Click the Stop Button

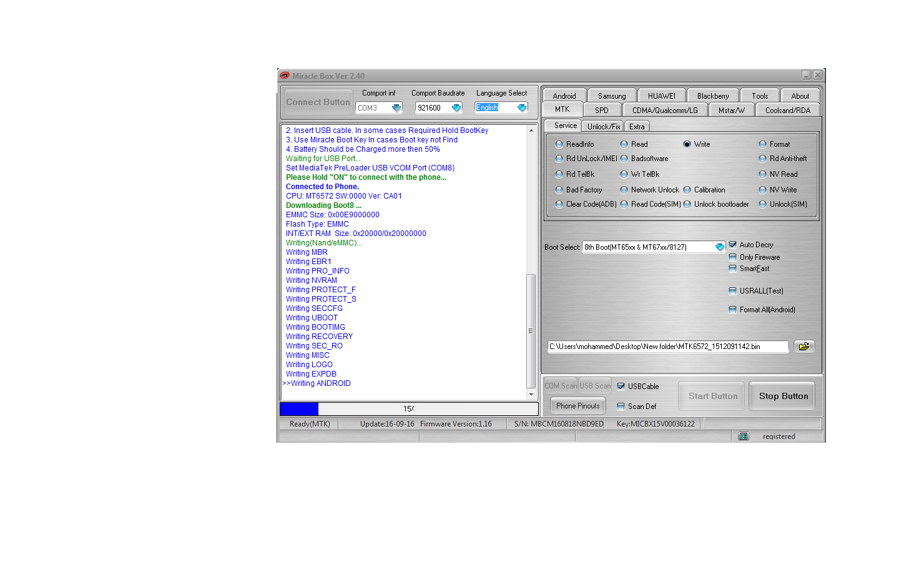[783, 396]
